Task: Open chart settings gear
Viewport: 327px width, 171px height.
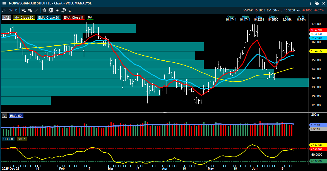Action: (x=44, y=10)
